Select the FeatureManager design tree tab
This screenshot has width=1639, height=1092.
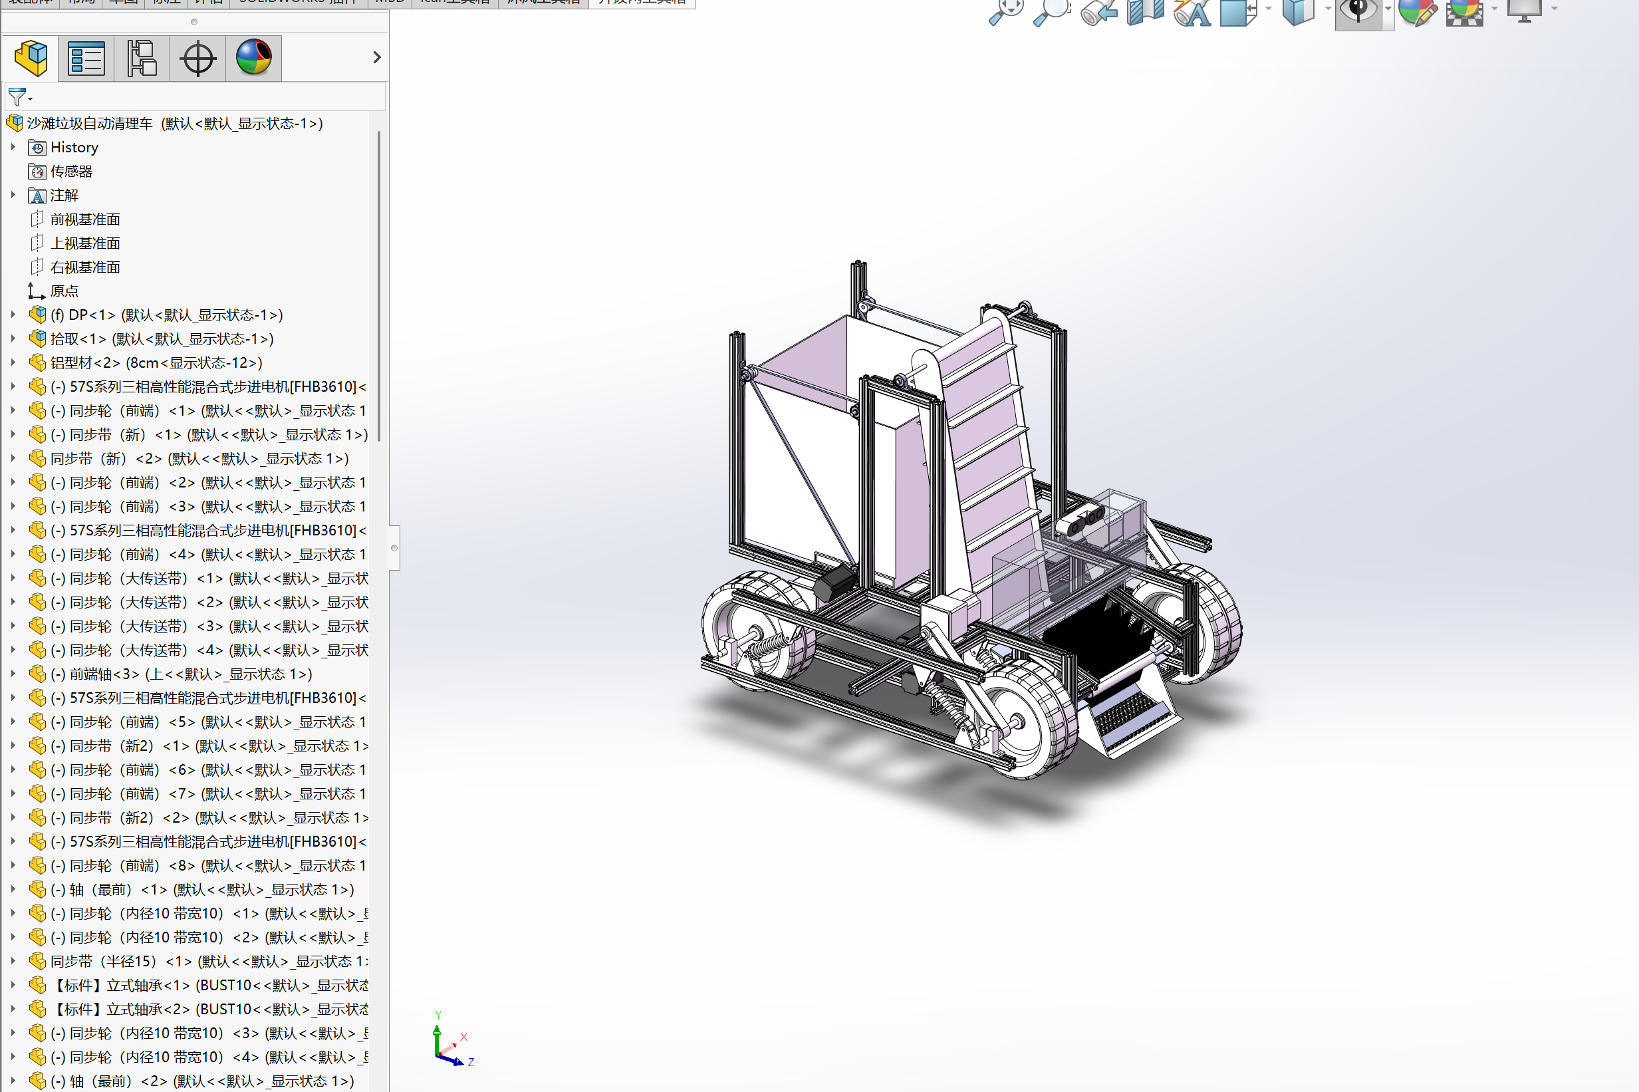click(31, 59)
